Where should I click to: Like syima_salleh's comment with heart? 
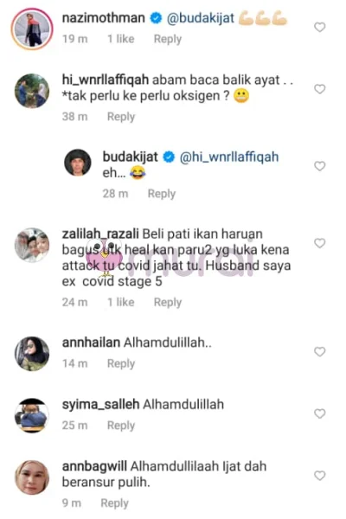[319, 413]
